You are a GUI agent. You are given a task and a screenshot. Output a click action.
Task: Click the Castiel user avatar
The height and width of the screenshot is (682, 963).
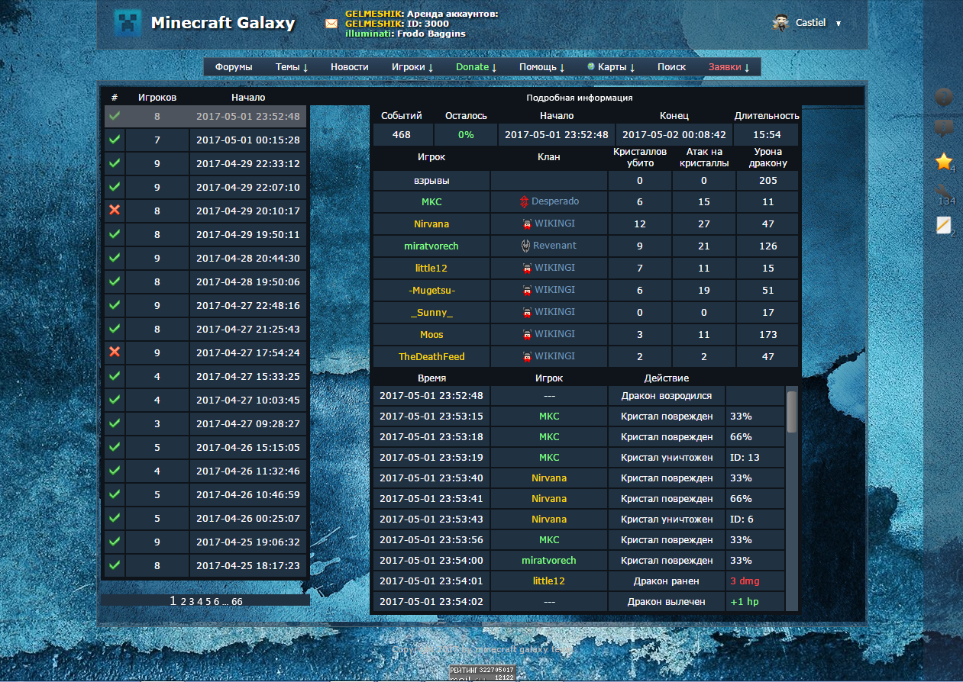tap(780, 23)
